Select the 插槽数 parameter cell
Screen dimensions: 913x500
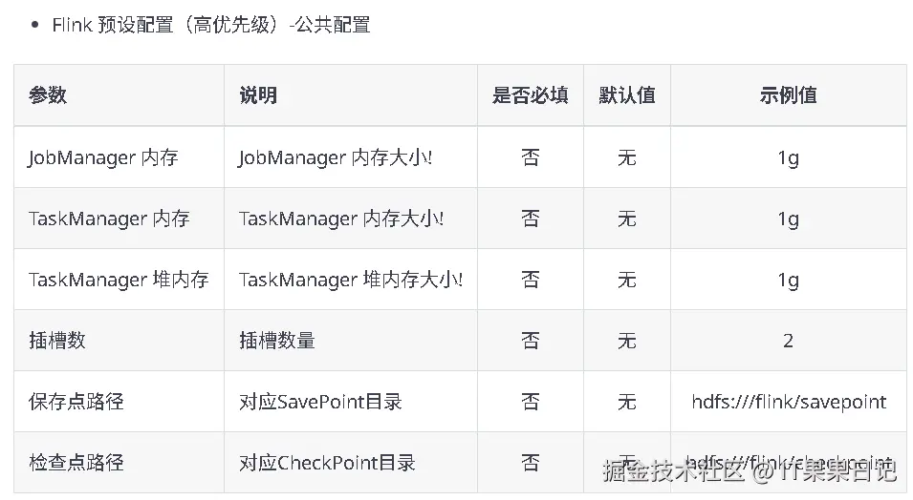(x=57, y=341)
